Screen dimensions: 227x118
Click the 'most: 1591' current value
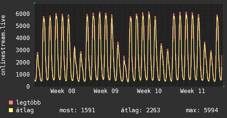77,111
